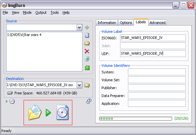This screenshot has width=196, height=135.
Task: Click the browse for folder source icon
Action: point(87,43)
